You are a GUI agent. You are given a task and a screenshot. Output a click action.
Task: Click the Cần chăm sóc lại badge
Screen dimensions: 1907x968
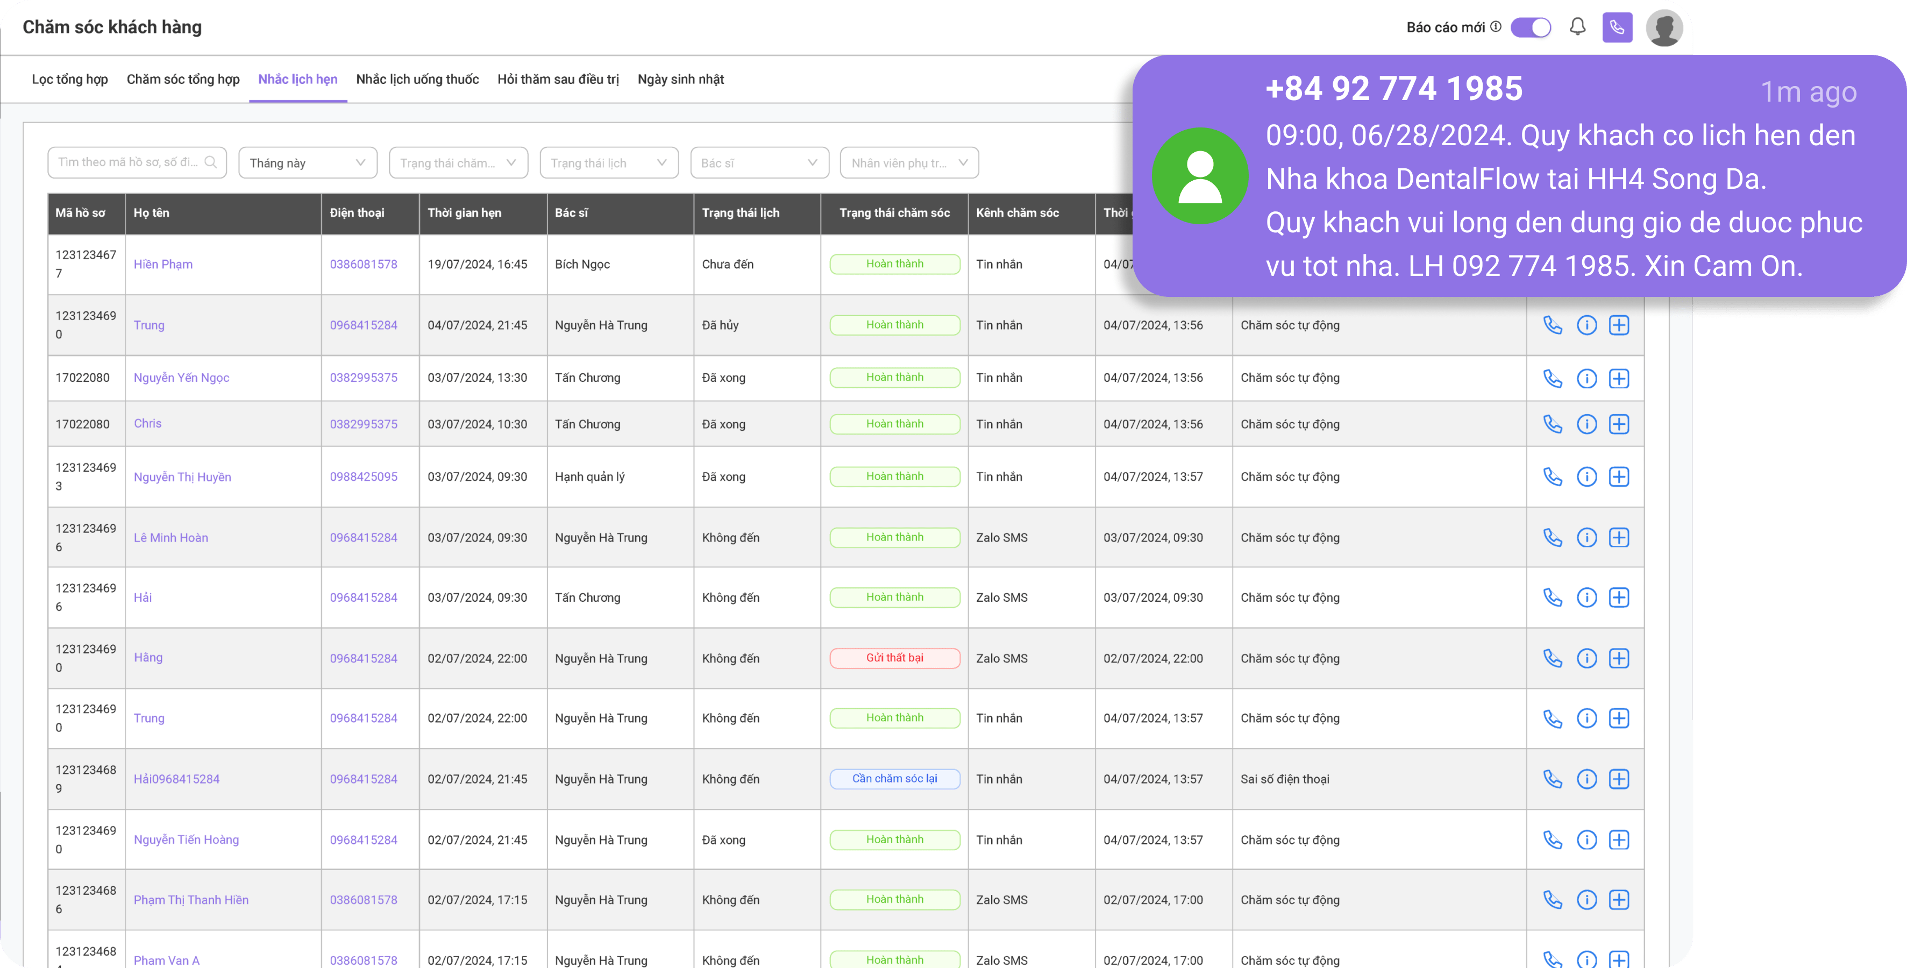(x=894, y=779)
